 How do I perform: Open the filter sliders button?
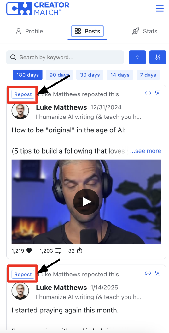point(158,57)
